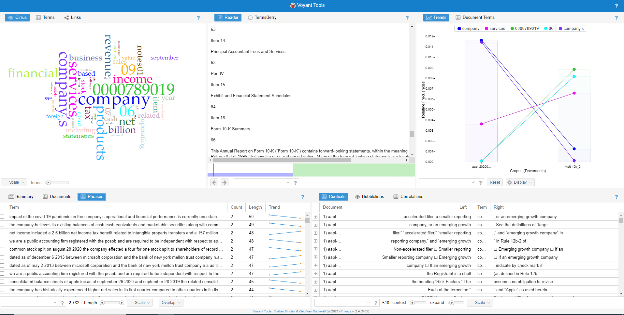The width and height of the screenshot is (624, 315).
Task: Select the TermsBerry radio option
Action: click(x=250, y=18)
